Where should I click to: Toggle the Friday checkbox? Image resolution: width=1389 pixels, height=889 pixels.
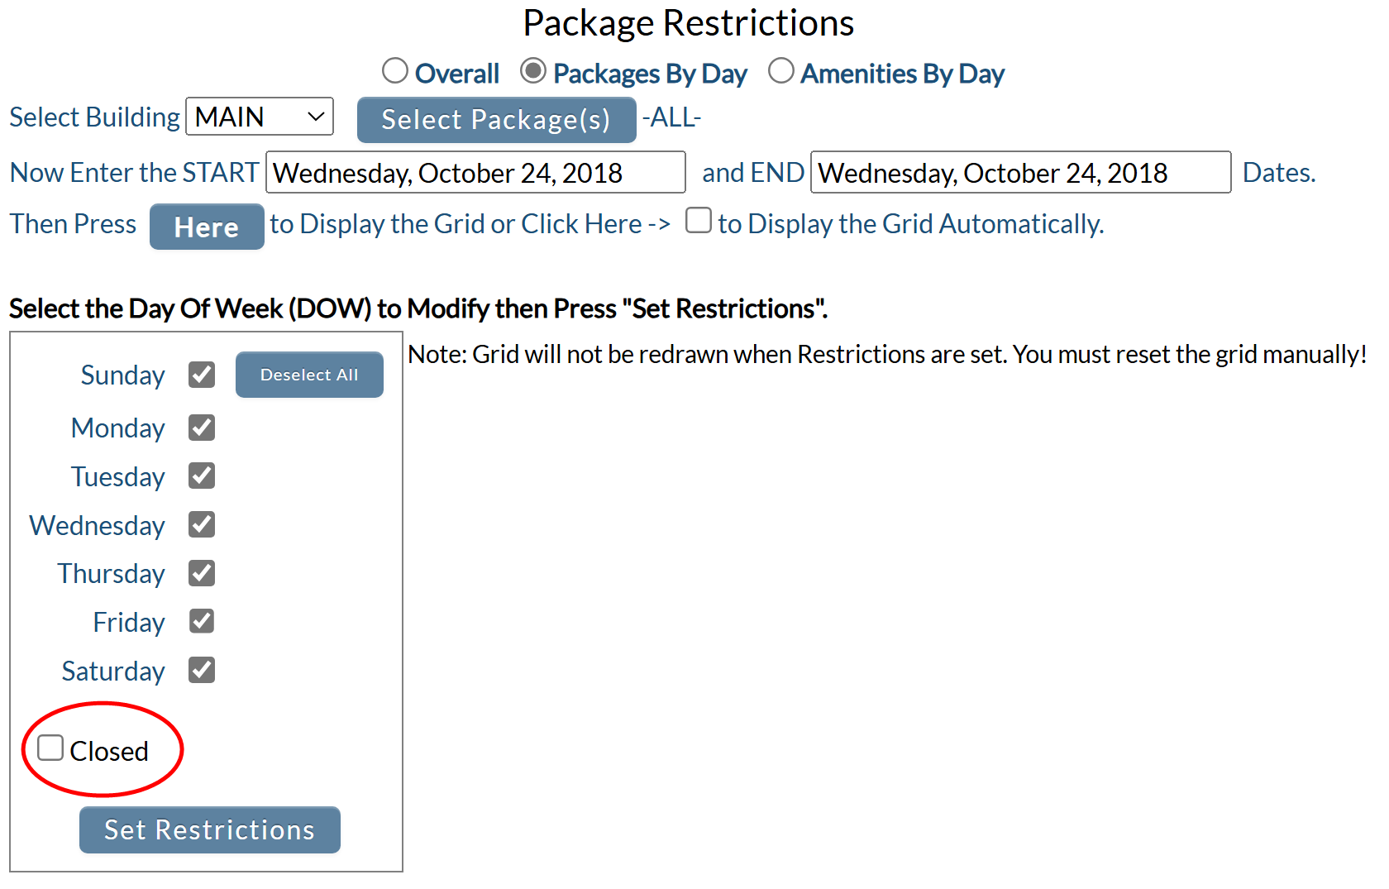(x=202, y=621)
